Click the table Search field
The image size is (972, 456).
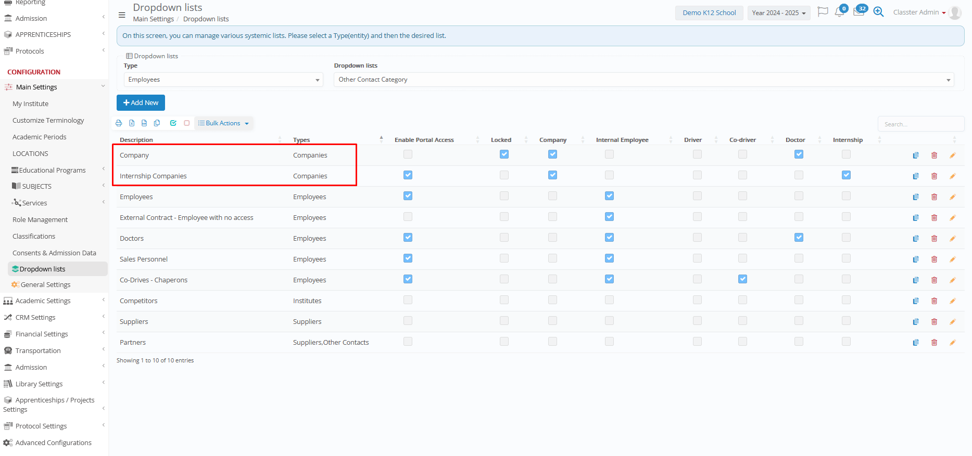click(920, 124)
